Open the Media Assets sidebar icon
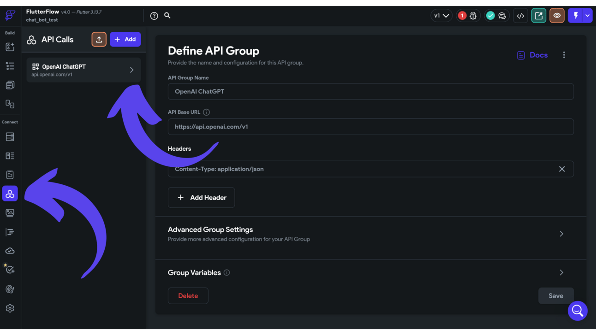 click(10, 213)
